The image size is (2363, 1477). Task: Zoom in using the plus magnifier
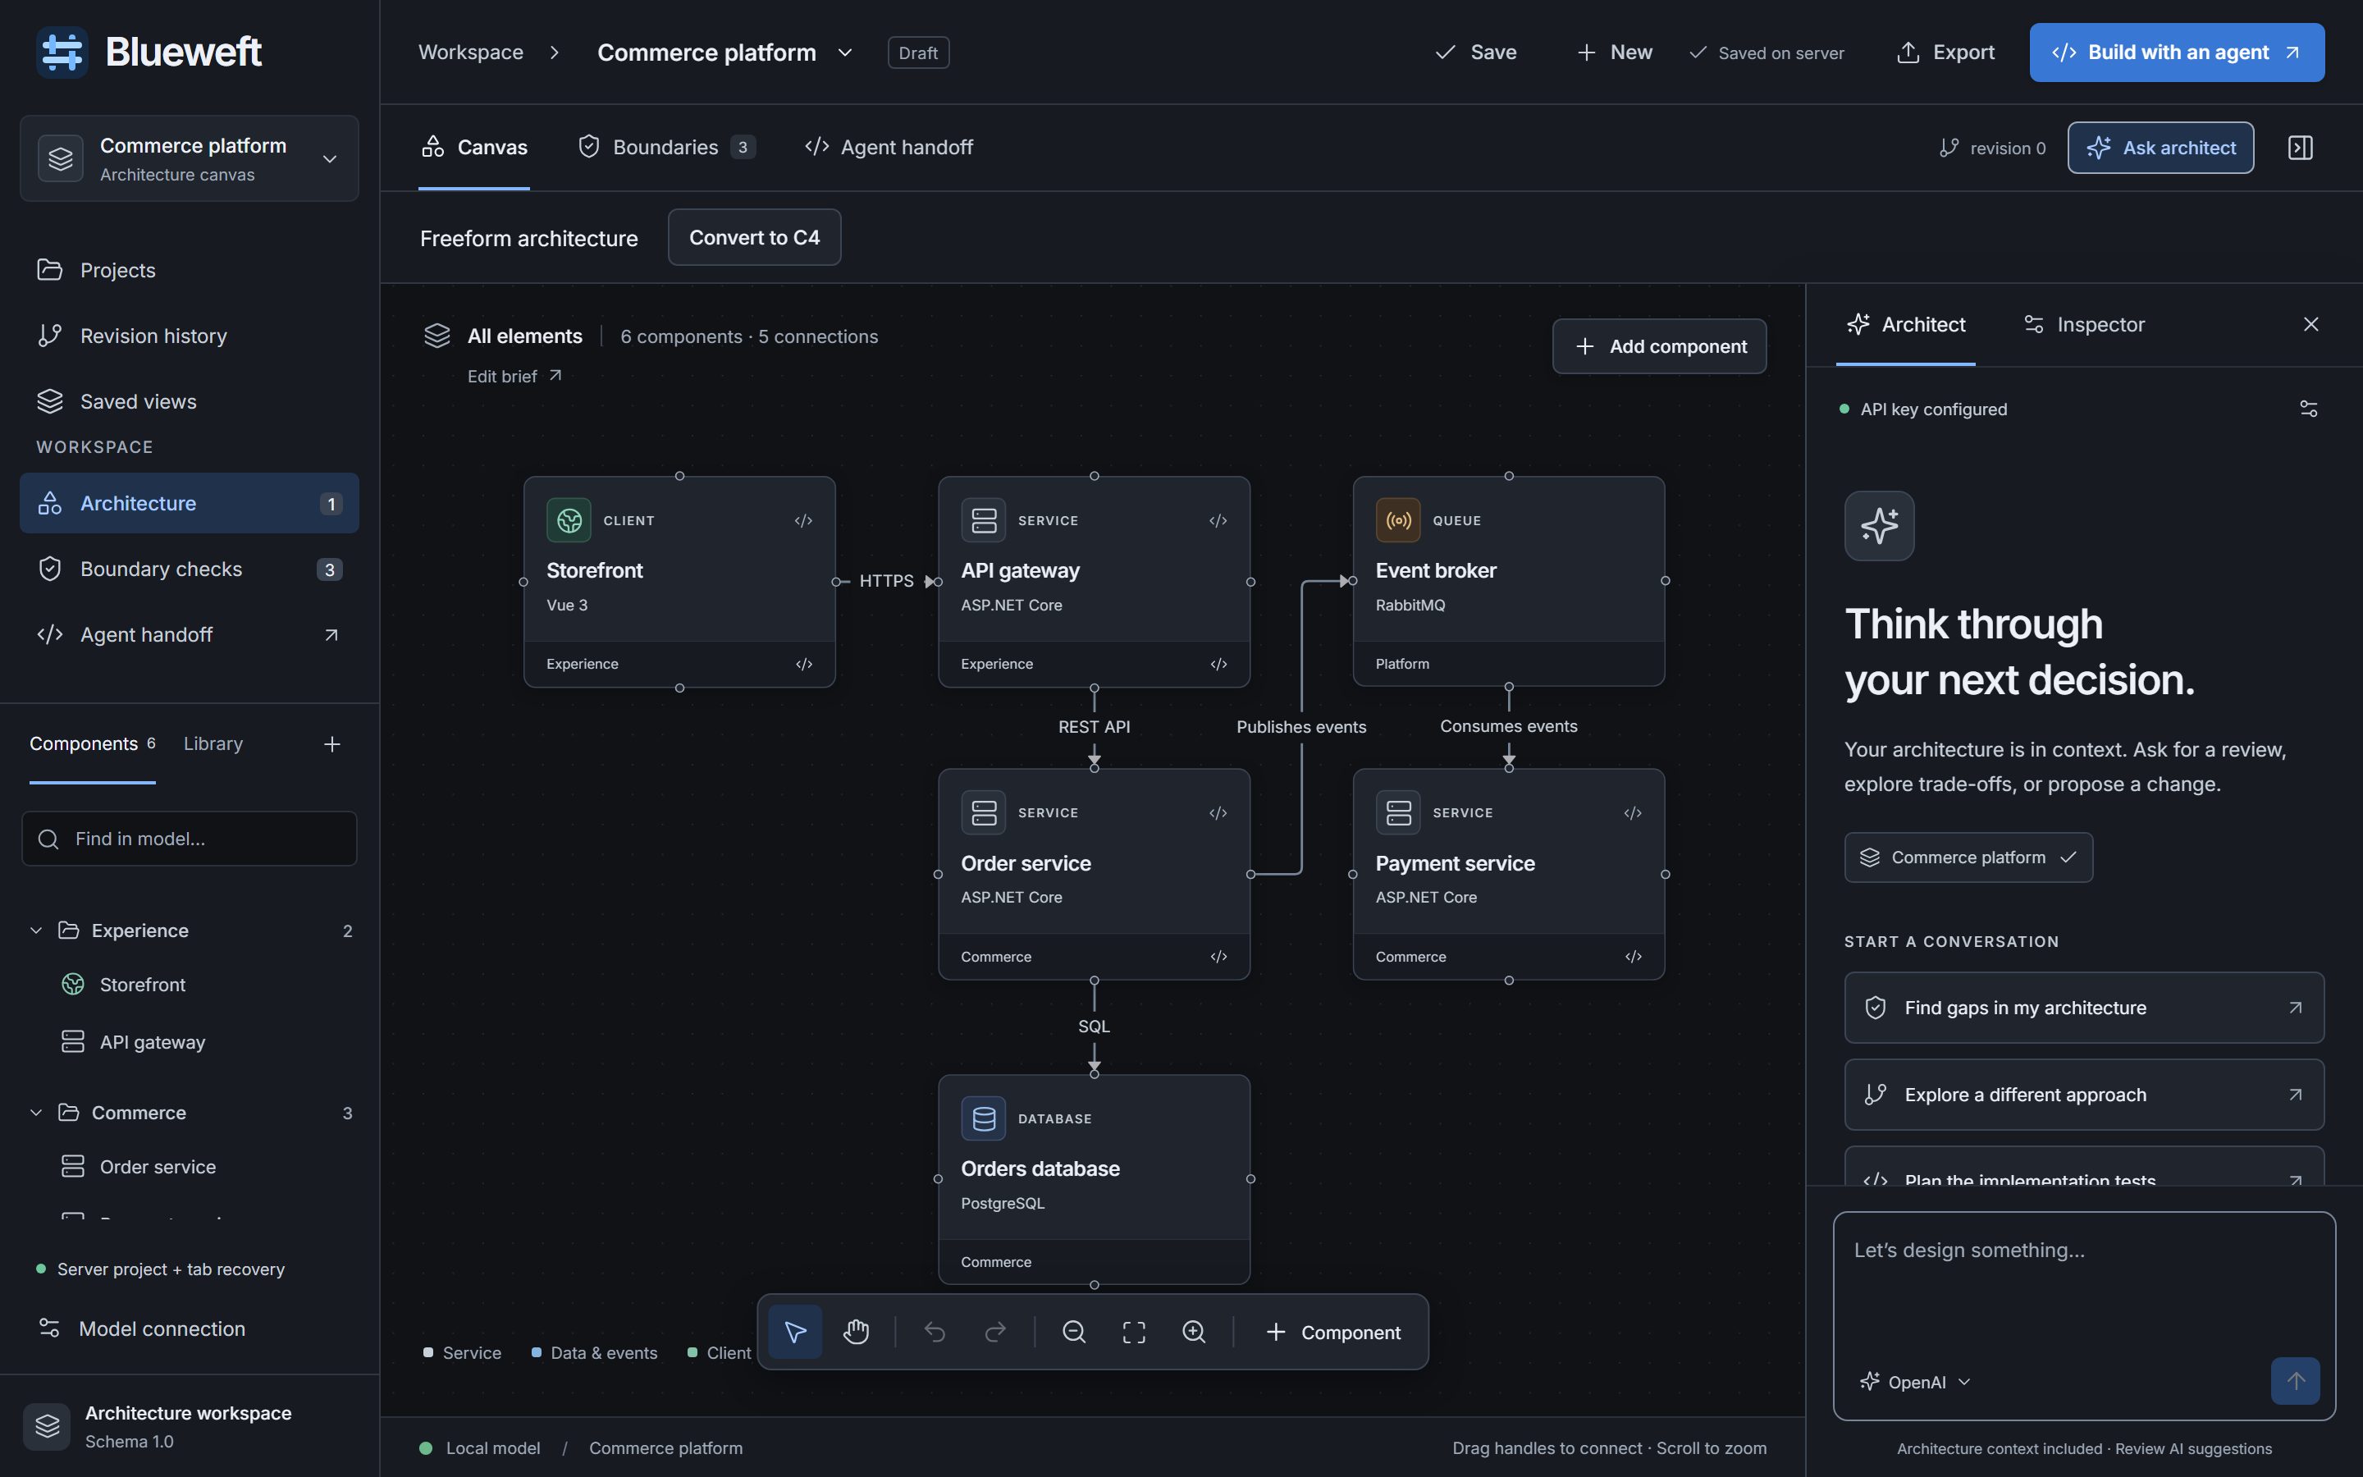(1194, 1332)
